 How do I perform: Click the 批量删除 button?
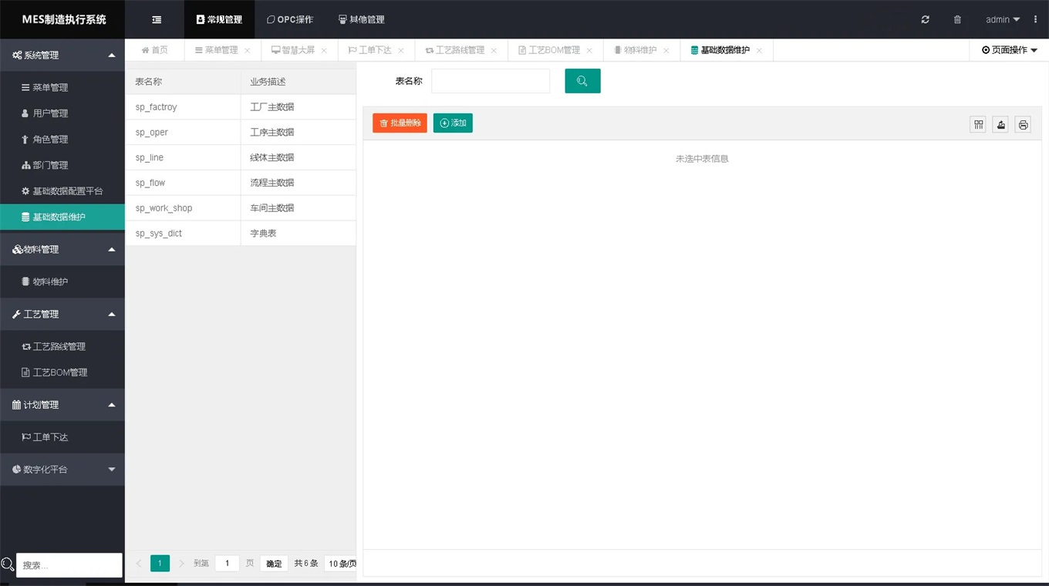pos(400,123)
